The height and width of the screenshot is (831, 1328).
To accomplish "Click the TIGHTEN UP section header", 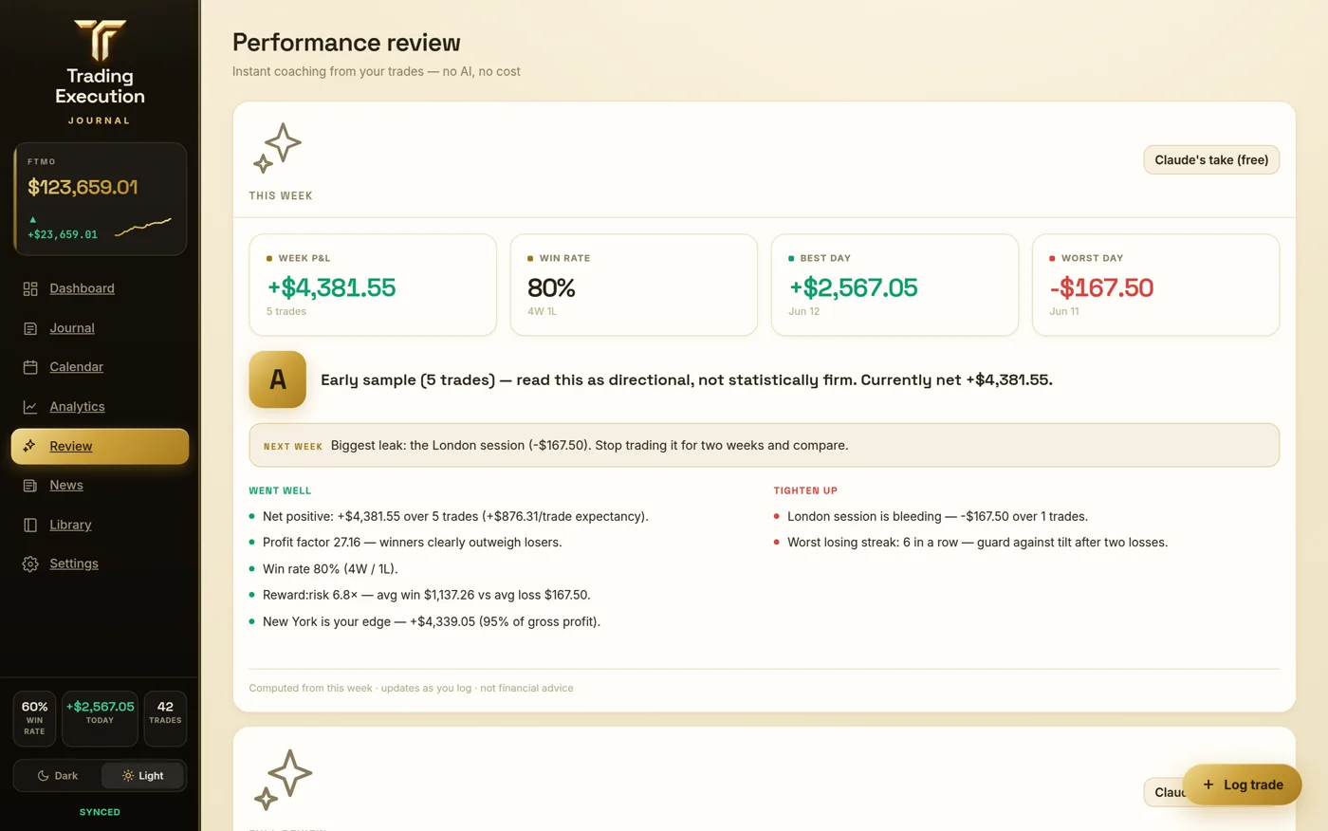I will 805,490.
